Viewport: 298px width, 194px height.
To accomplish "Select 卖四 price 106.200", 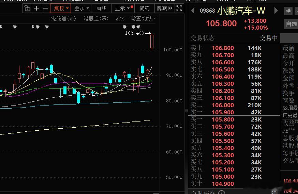I will pos(223,91).
